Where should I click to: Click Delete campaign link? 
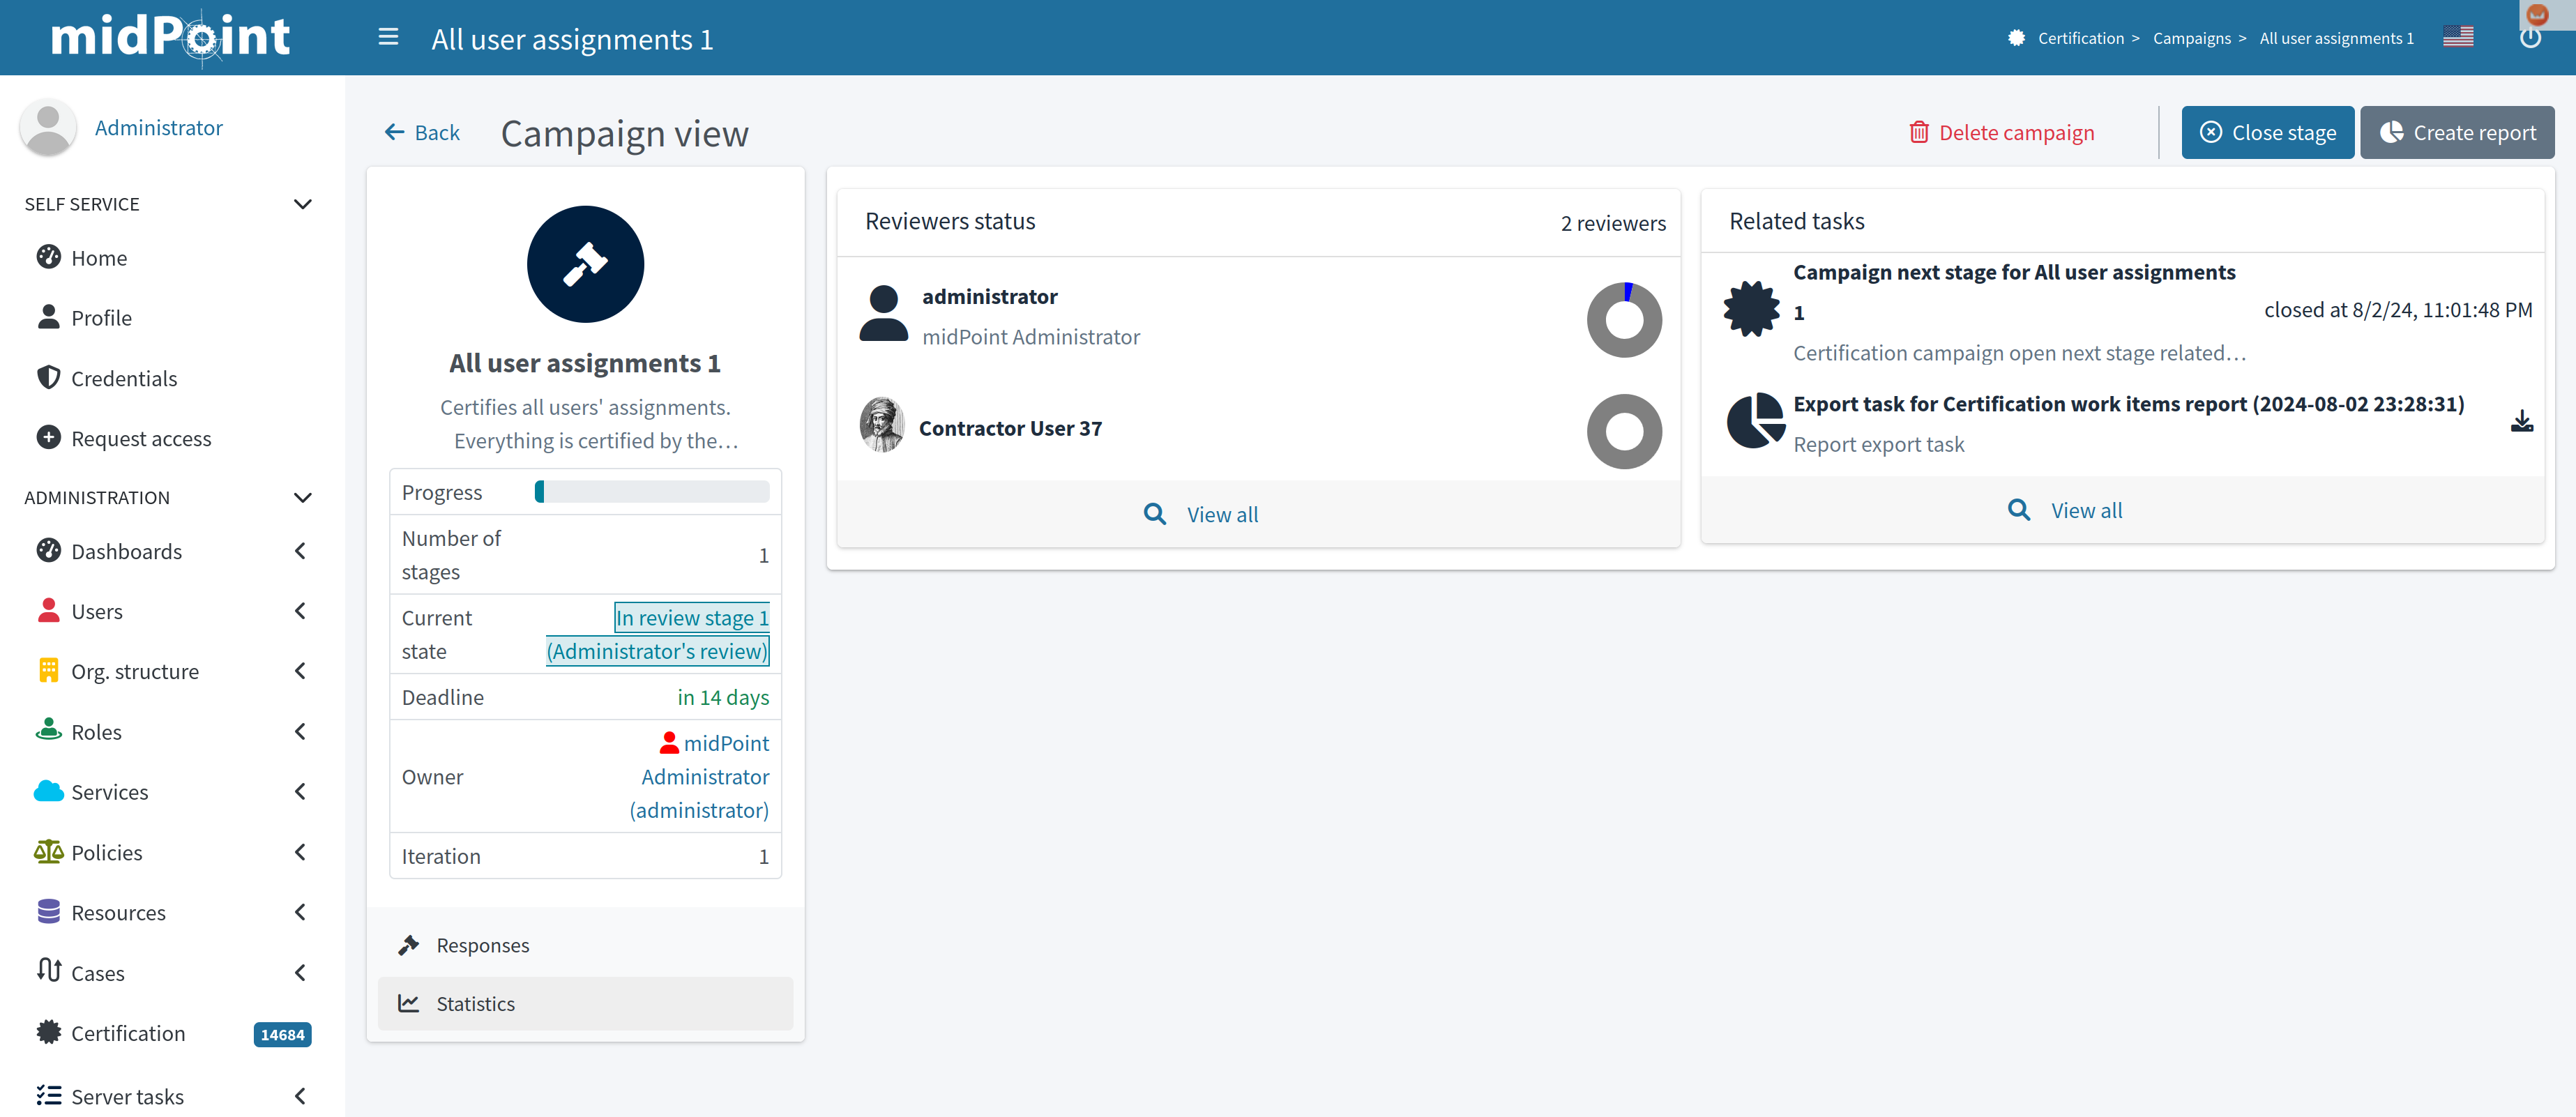2001,133
